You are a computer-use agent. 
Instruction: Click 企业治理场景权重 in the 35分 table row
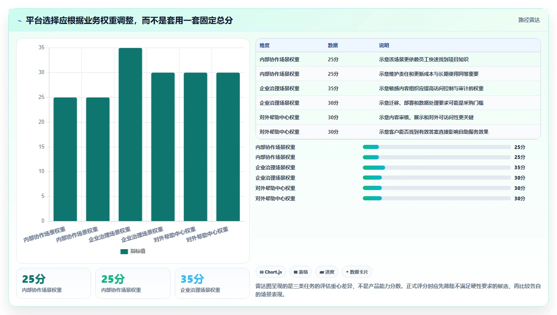(x=280, y=89)
